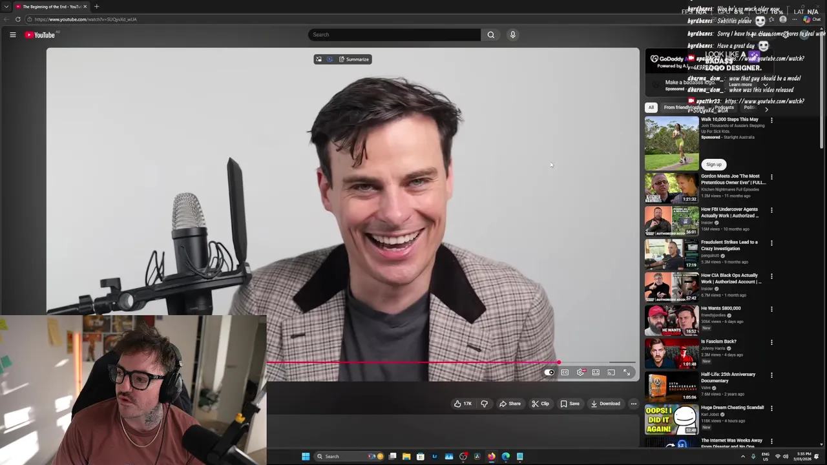Open the clock showing 5:35 PM
This screenshot has height=465, width=827.
point(804,457)
